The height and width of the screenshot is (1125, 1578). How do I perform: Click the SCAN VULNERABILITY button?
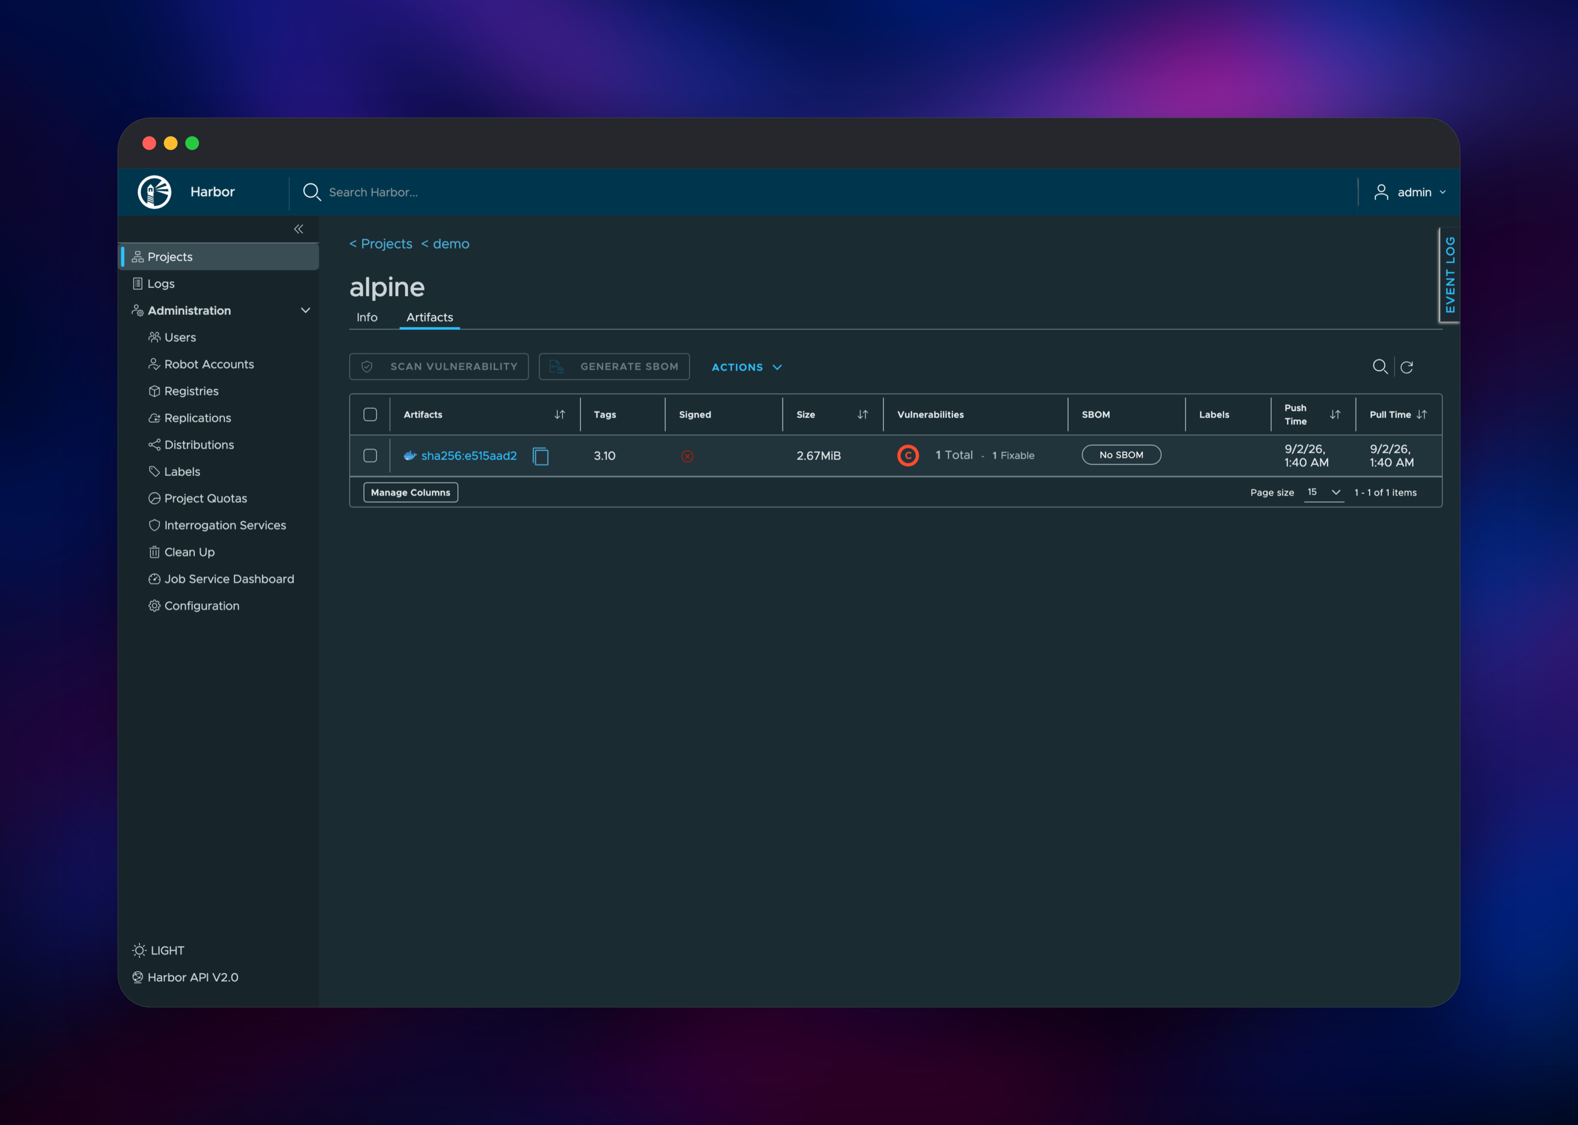439,366
